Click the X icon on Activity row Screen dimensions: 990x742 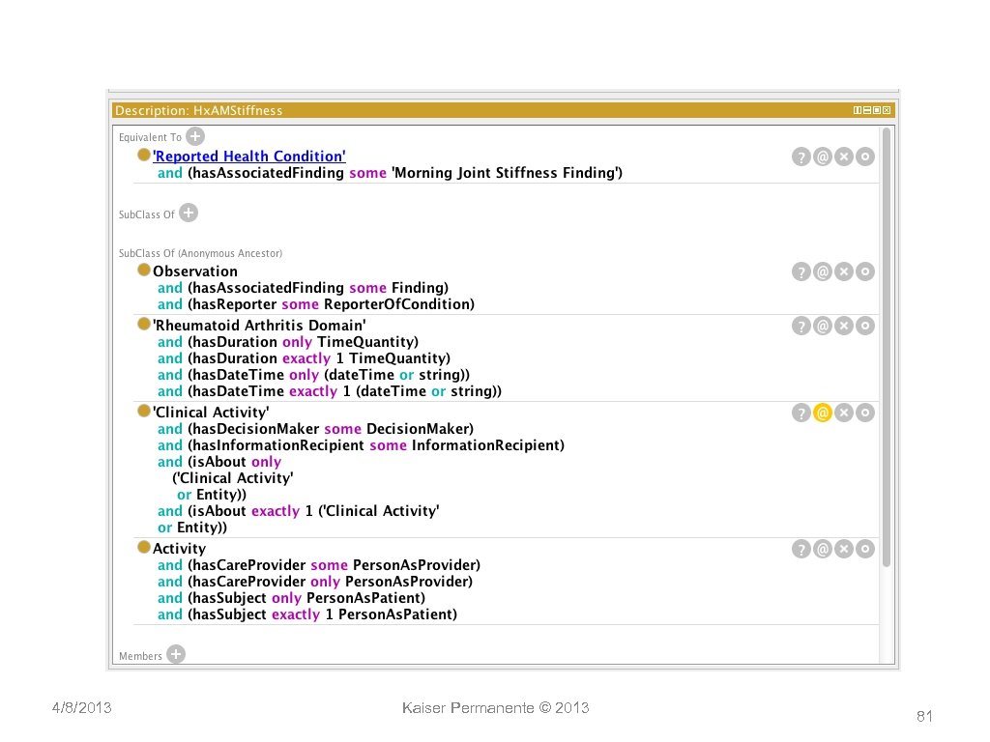(x=844, y=550)
